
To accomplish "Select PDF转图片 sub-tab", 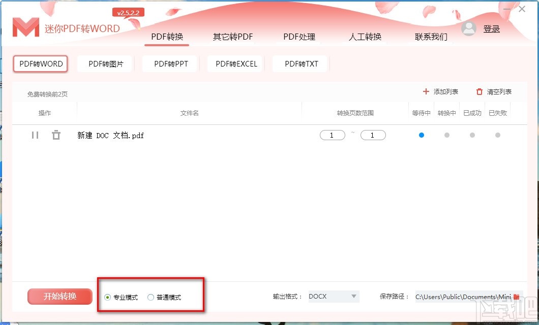I will point(106,64).
